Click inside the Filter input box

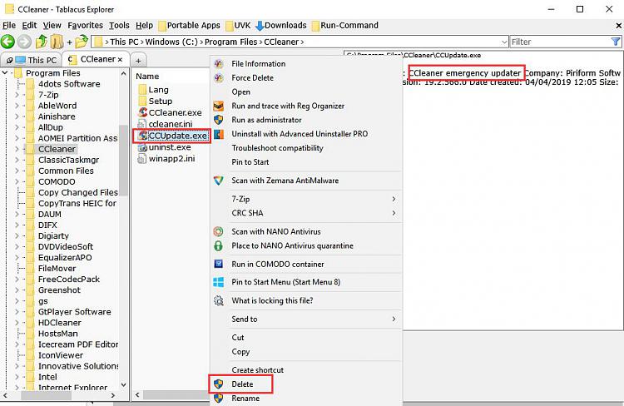point(560,42)
